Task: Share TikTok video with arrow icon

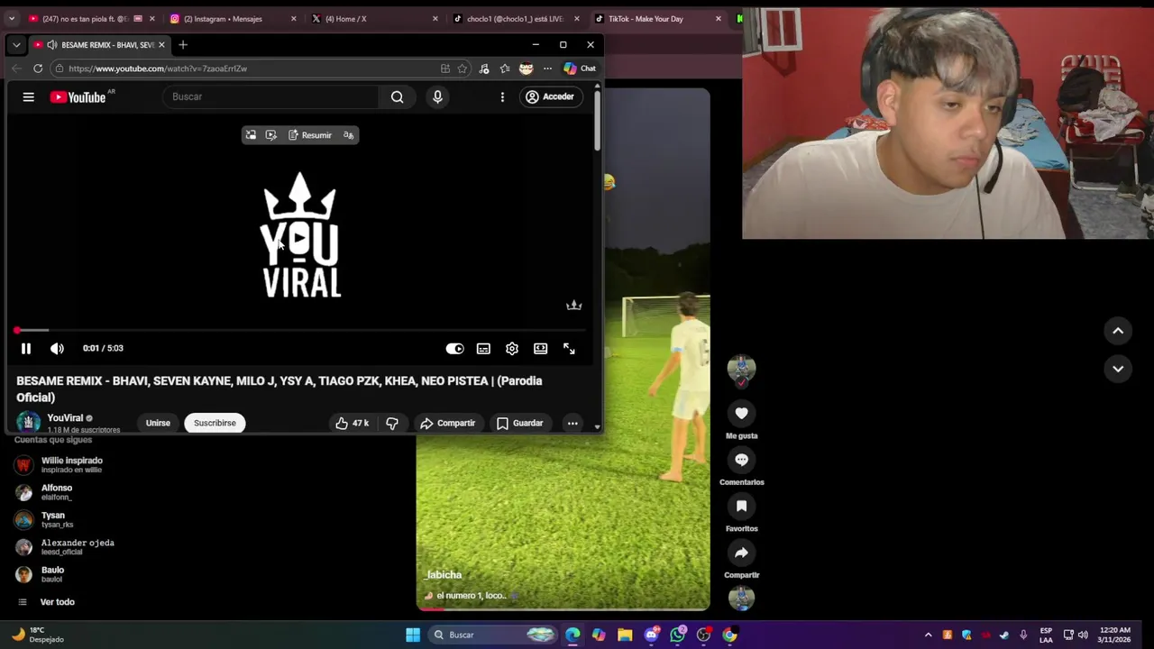Action: (x=741, y=553)
